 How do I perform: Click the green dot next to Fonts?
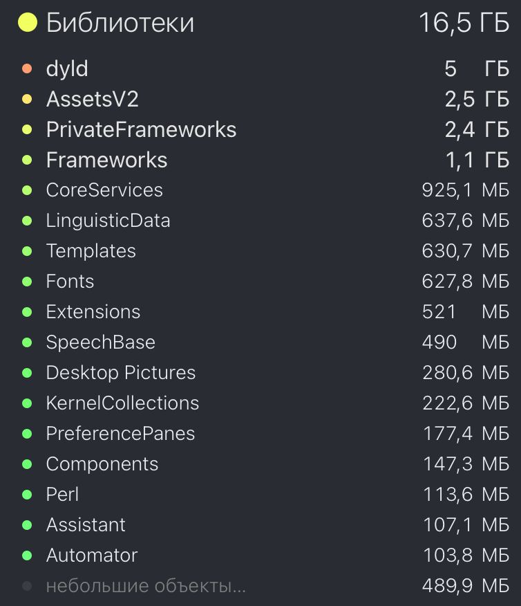point(27,282)
